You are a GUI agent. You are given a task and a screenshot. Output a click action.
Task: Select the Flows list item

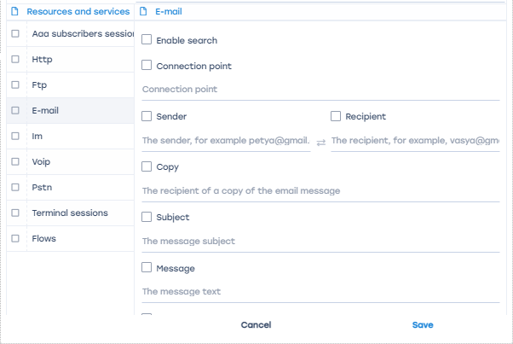tap(43, 238)
